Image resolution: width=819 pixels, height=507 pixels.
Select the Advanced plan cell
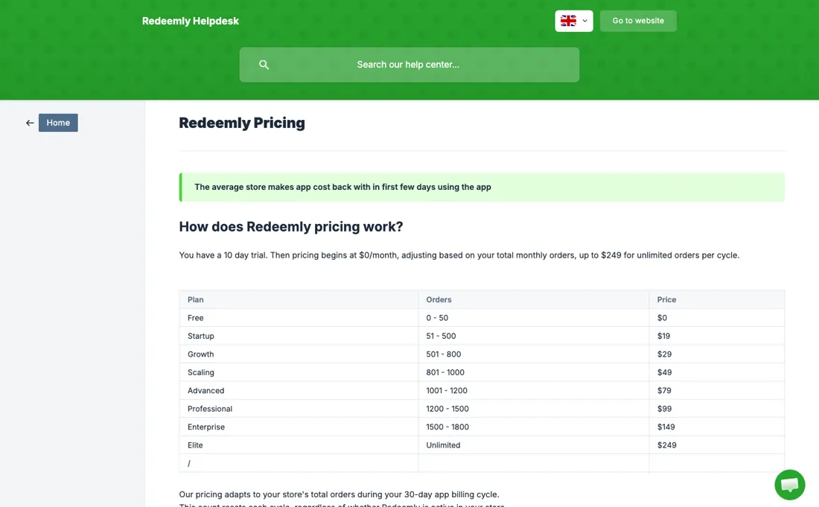(299, 391)
